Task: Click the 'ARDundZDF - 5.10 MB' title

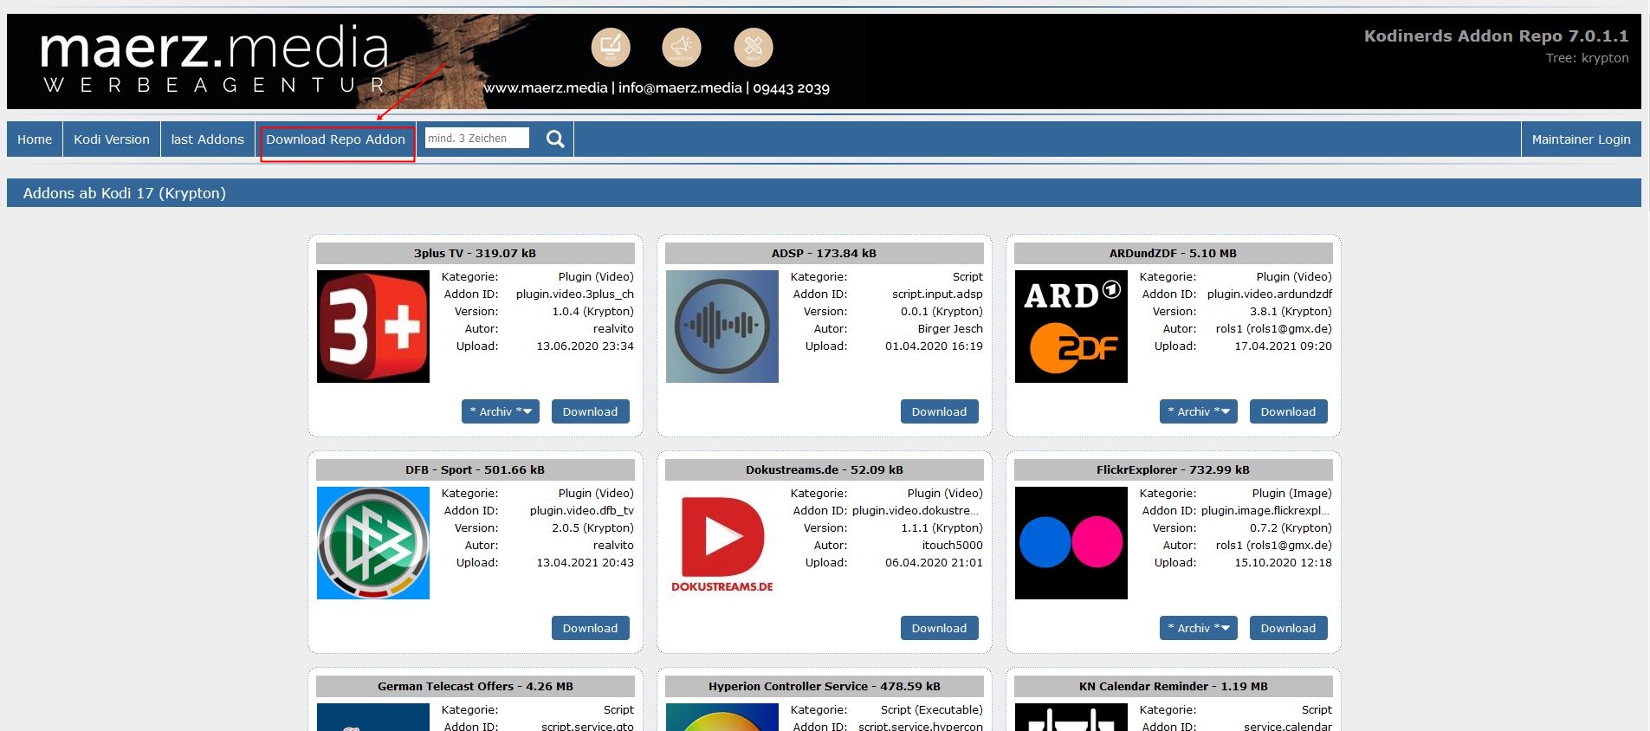Action: tap(1173, 253)
